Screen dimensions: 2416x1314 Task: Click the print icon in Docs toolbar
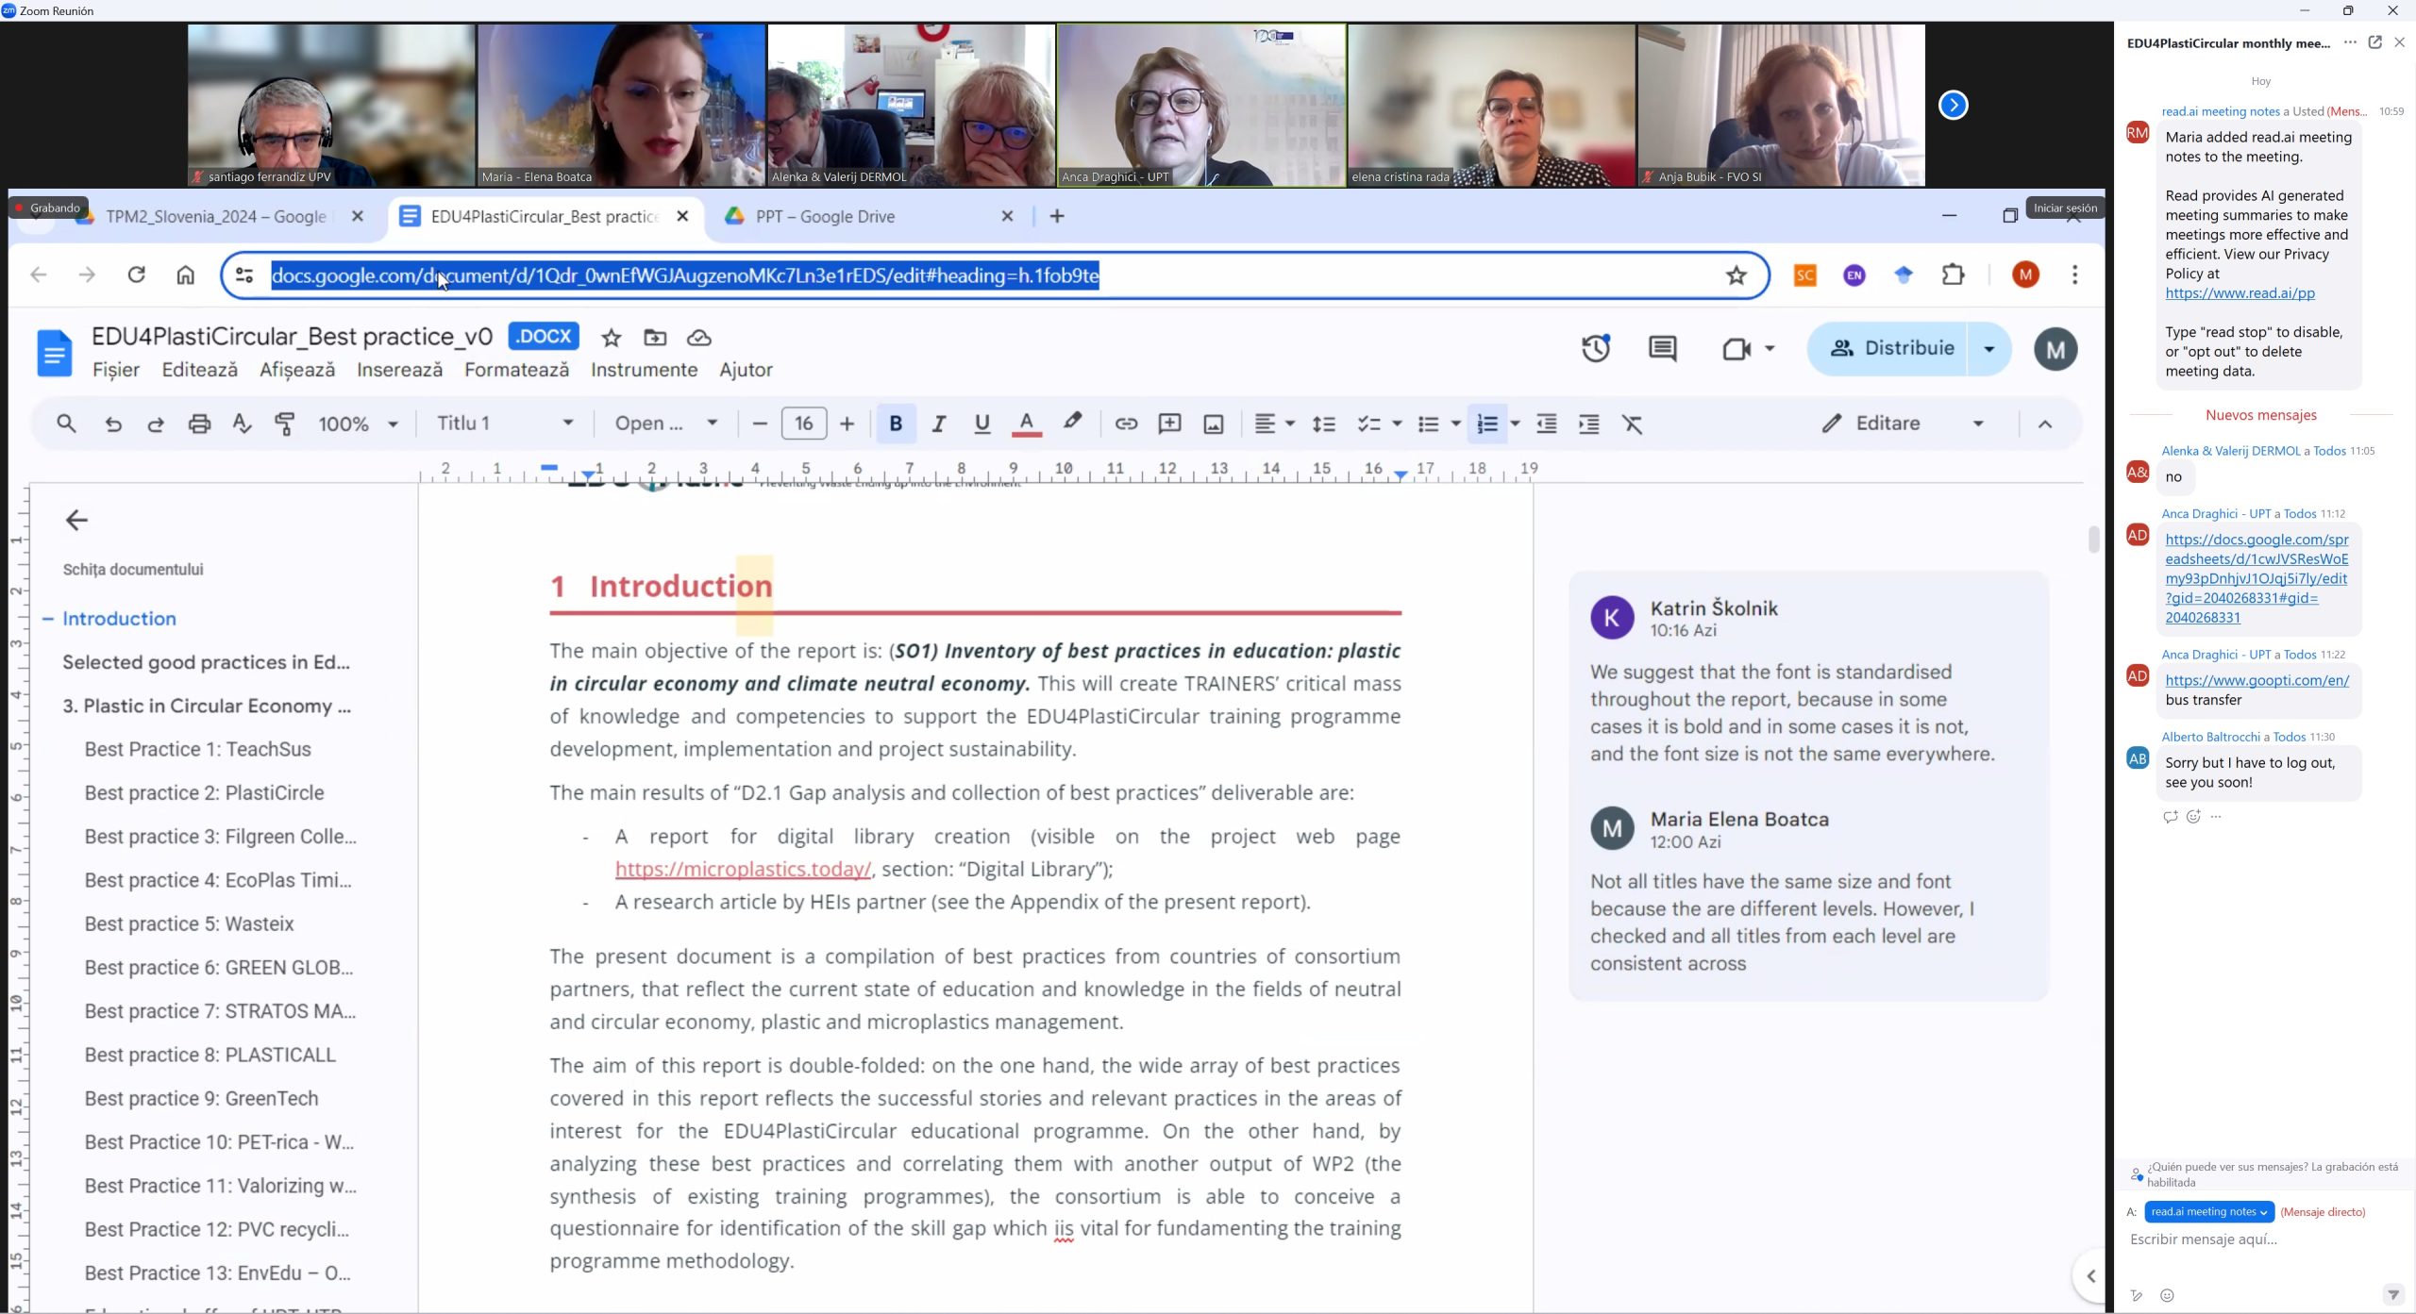click(199, 424)
